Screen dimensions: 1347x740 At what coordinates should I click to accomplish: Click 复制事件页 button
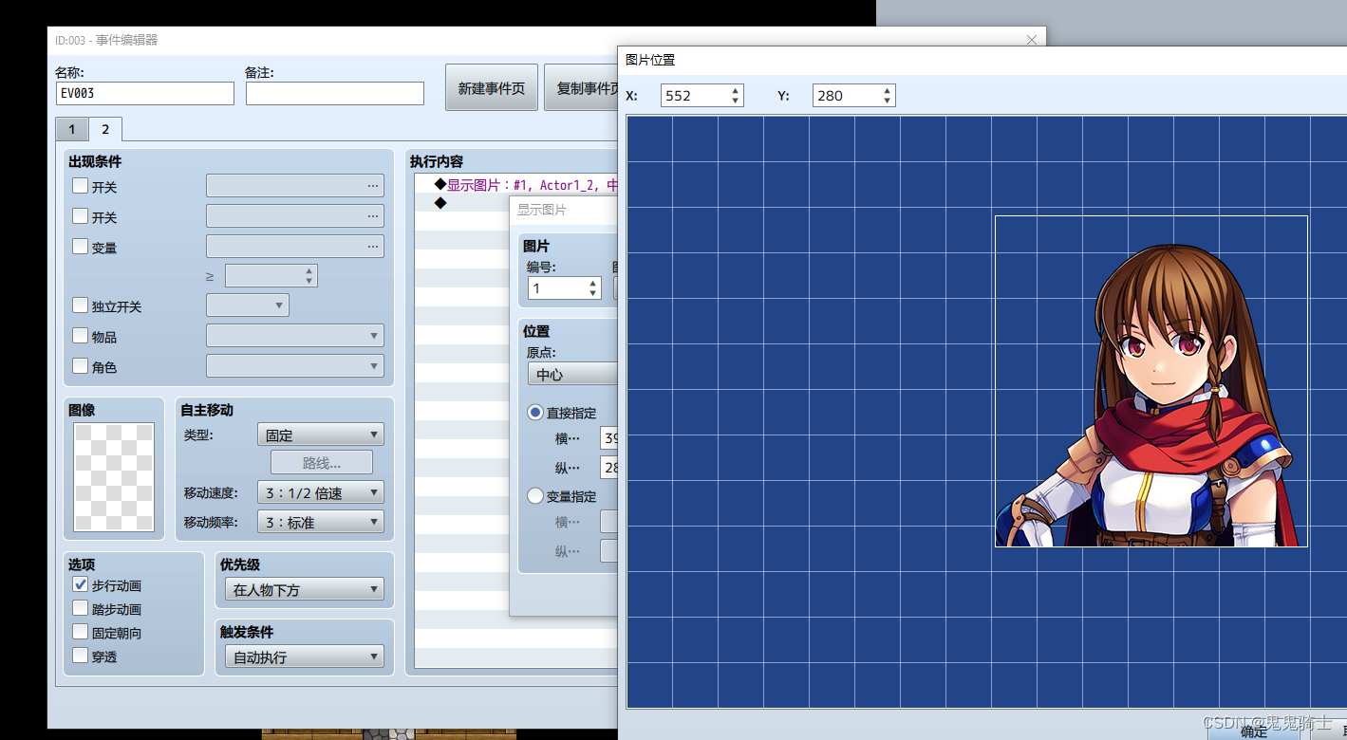pos(581,88)
